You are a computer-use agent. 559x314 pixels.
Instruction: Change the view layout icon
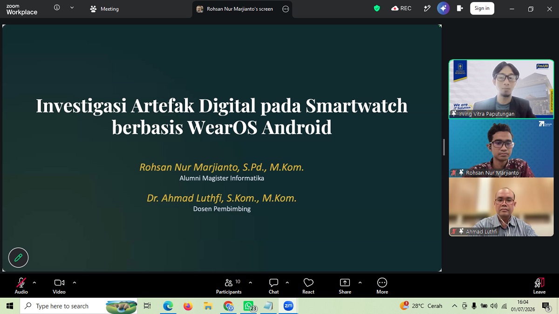click(460, 8)
